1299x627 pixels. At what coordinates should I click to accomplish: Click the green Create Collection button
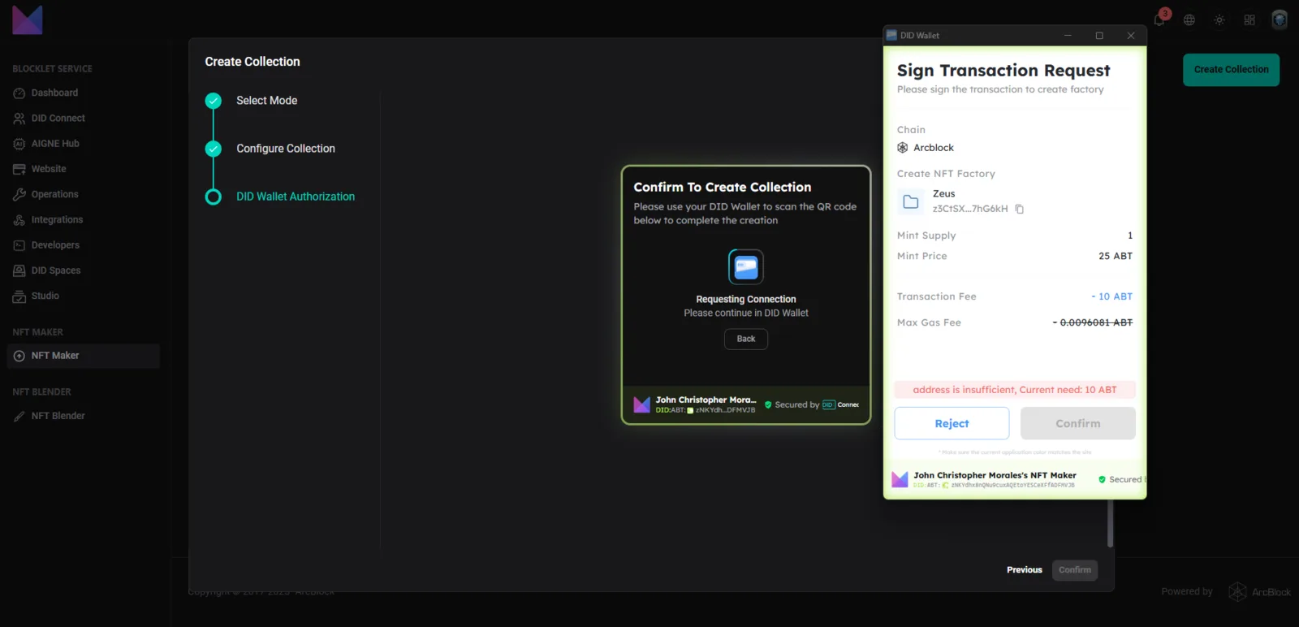(x=1231, y=70)
